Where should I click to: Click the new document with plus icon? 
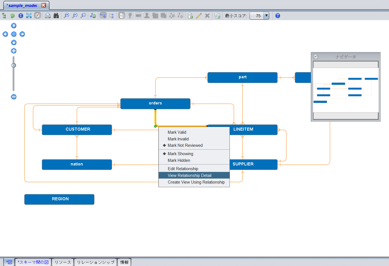(190, 16)
